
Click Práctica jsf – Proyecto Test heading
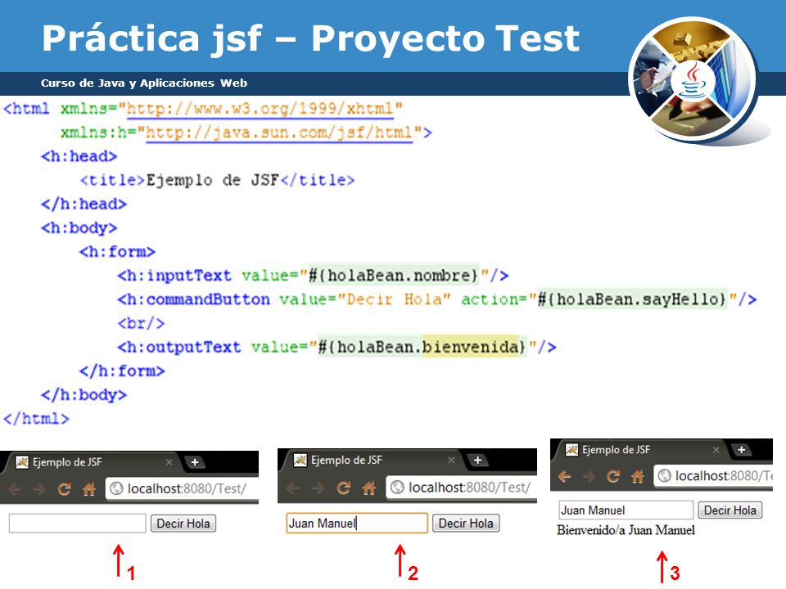tap(311, 38)
